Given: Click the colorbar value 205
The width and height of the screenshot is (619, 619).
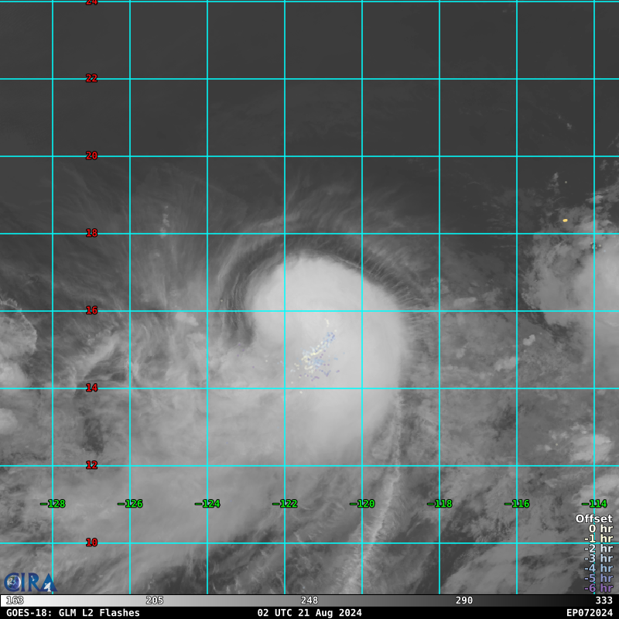Looking at the screenshot, I should pyautogui.click(x=154, y=600).
